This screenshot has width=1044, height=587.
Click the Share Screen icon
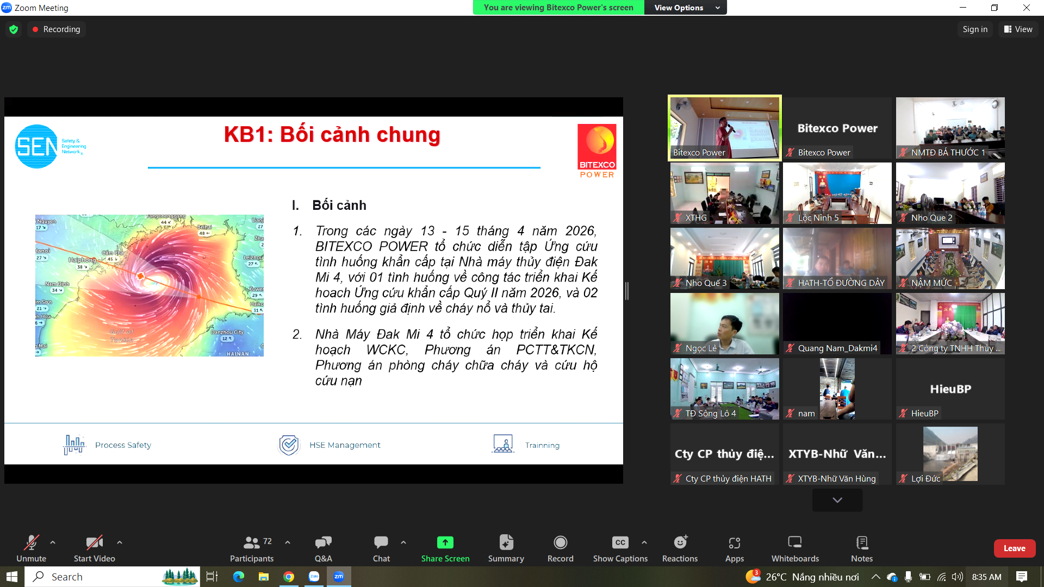(445, 542)
